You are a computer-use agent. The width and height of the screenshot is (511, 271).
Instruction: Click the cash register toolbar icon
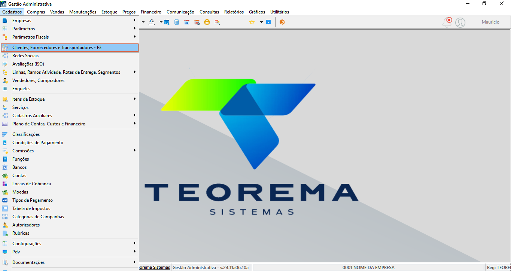pyautogui.click(x=152, y=22)
